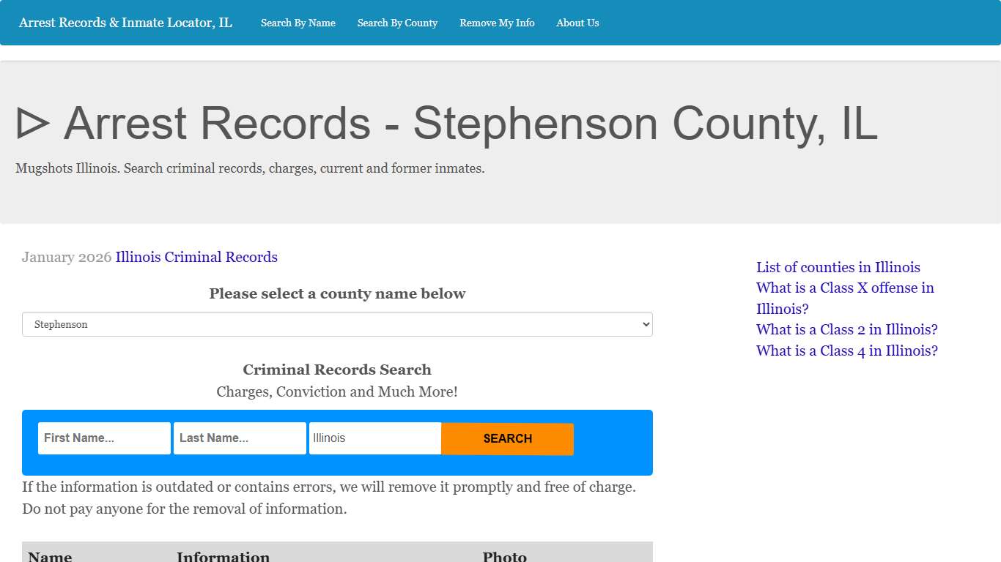The width and height of the screenshot is (1001, 562).
Task: Go to Arrest Records & Inmate Locator home
Action: tap(125, 23)
